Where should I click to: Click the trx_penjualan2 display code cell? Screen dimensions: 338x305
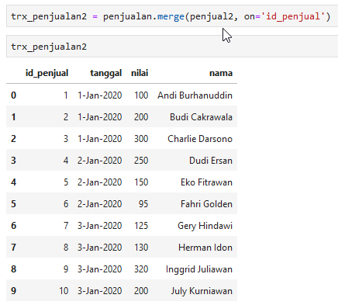pos(172,47)
